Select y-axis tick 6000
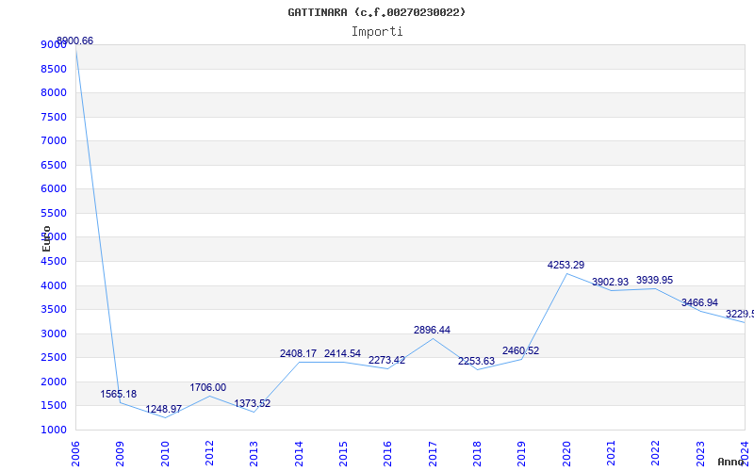754x471 pixels. point(54,189)
